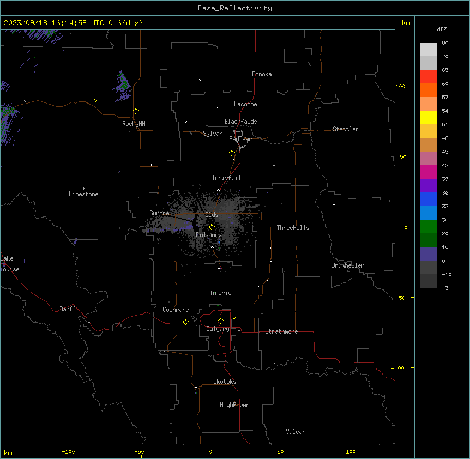Click the Okotoks town label
The height and width of the screenshot is (459, 470).
point(225,382)
